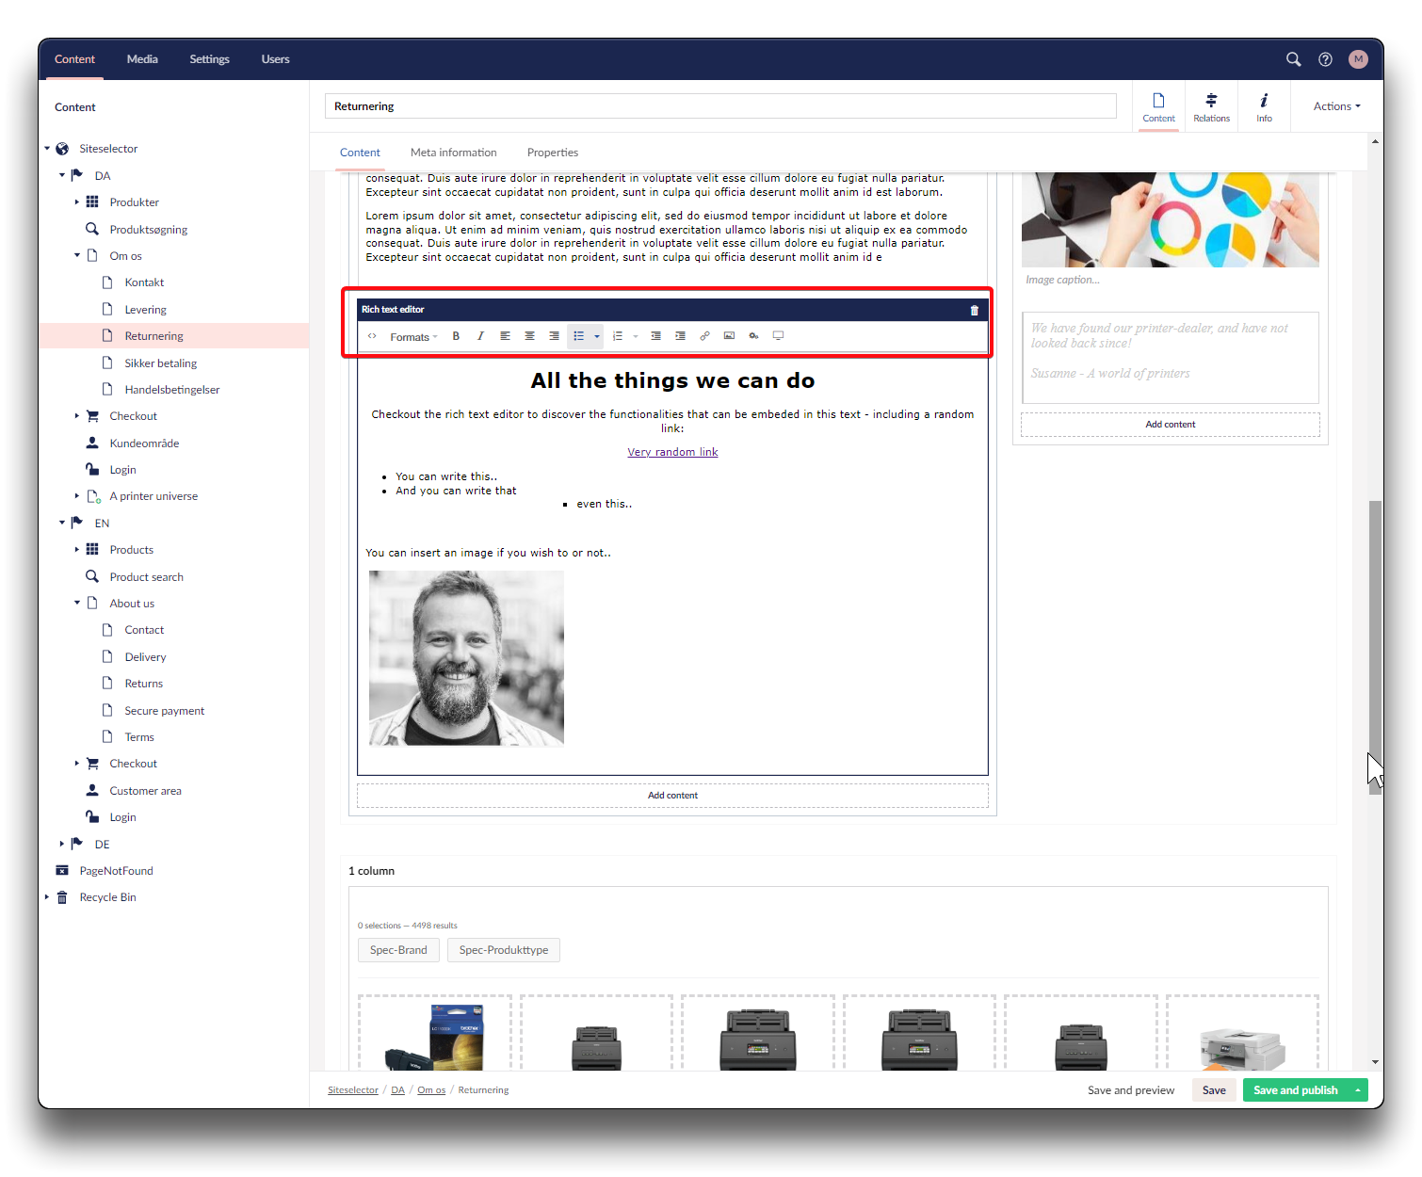Click the insert image icon in toolbar
This screenshot has width=1422, height=1177.
pos(729,336)
